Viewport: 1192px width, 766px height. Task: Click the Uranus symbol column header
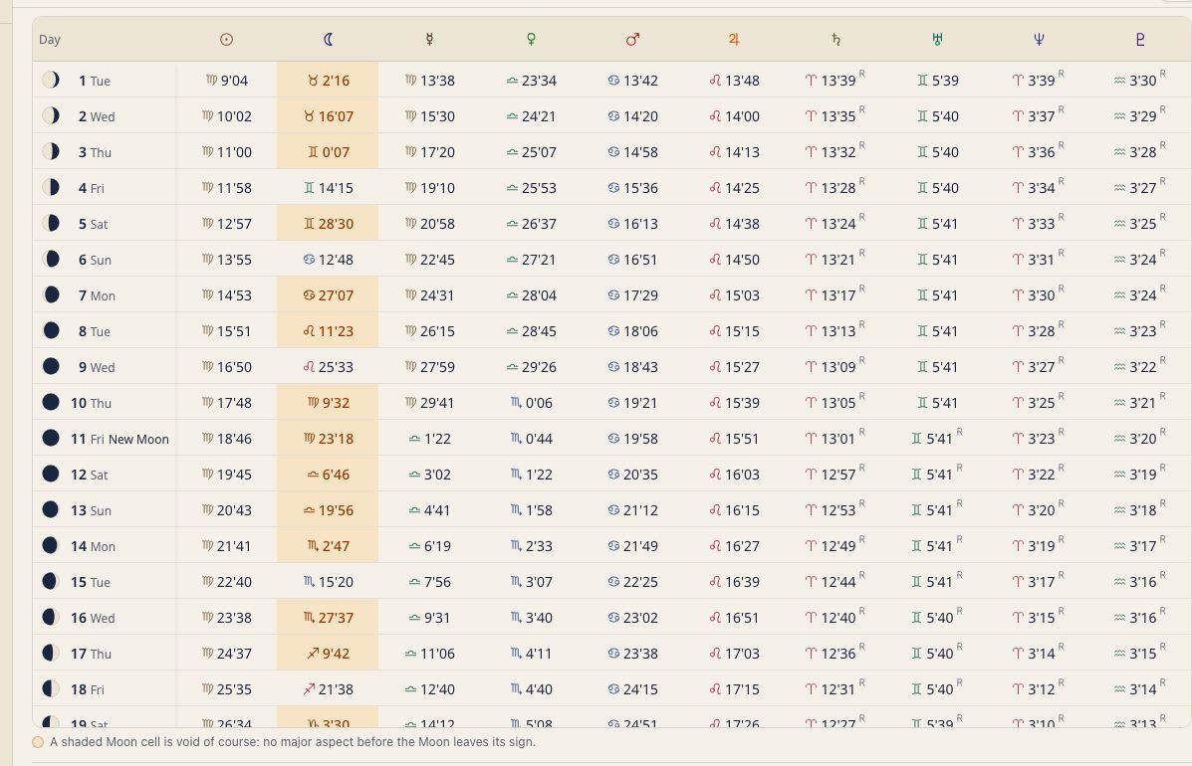[x=936, y=40]
